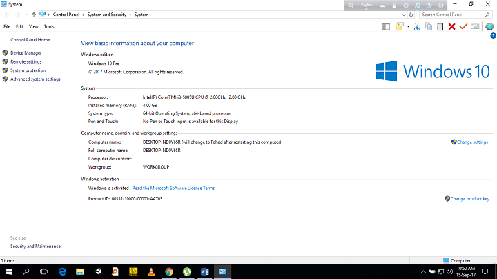Click the language bar info icon
The image size is (497, 279).
pyautogui.click(x=441, y=6)
